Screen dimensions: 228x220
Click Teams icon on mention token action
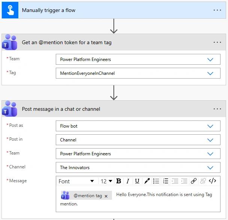[10, 42]
